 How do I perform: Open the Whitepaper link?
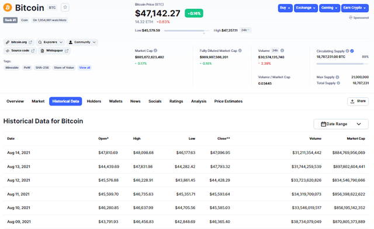pos(54,51)
